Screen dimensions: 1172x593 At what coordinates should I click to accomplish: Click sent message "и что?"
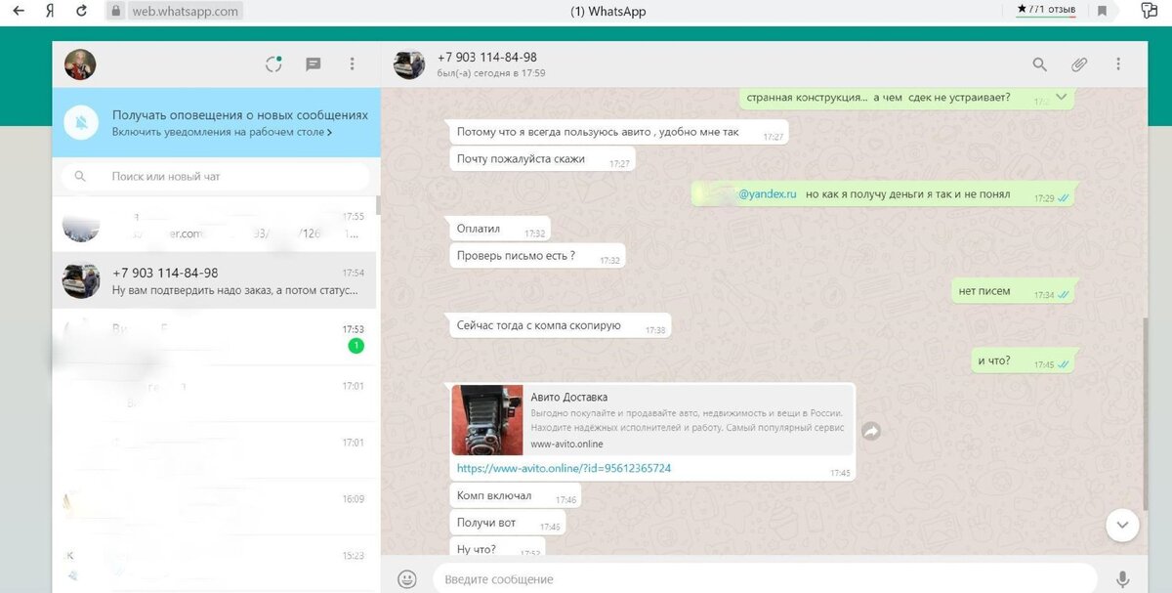pos(1024,360)
